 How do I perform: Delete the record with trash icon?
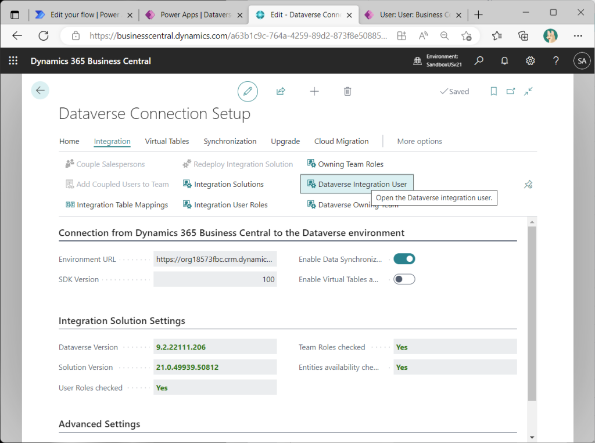(x=347, y=91)
